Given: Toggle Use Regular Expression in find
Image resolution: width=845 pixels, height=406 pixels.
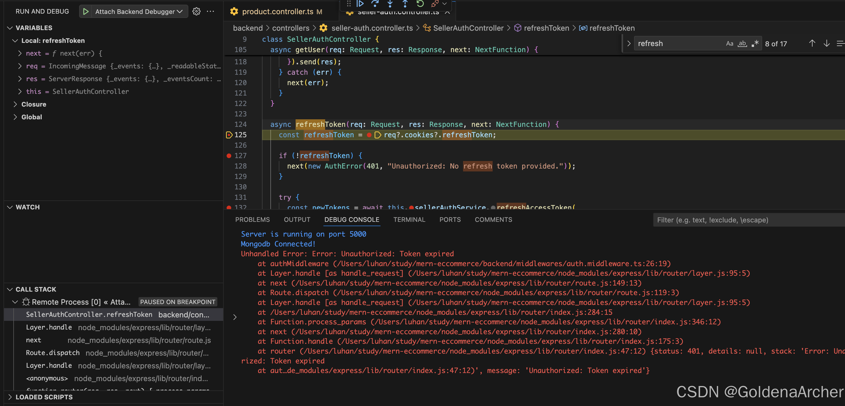Looking at the screenshot, I should (755, 43).
